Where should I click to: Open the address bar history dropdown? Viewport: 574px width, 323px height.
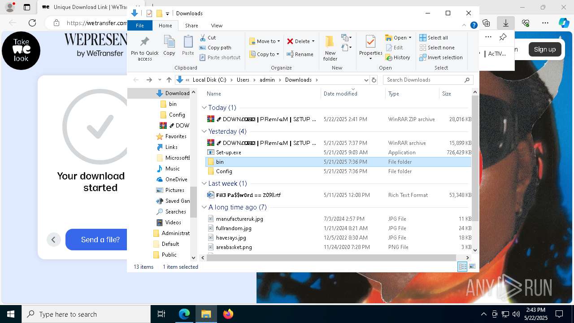366,80
